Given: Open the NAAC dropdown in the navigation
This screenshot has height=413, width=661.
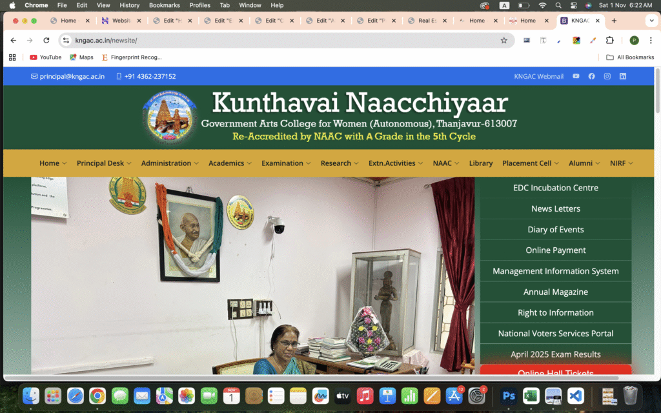Looking at the screenshot, I should tap(446, 163).
